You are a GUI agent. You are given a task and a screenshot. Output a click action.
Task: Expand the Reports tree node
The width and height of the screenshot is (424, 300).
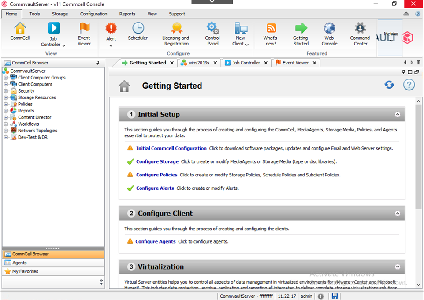6,111
